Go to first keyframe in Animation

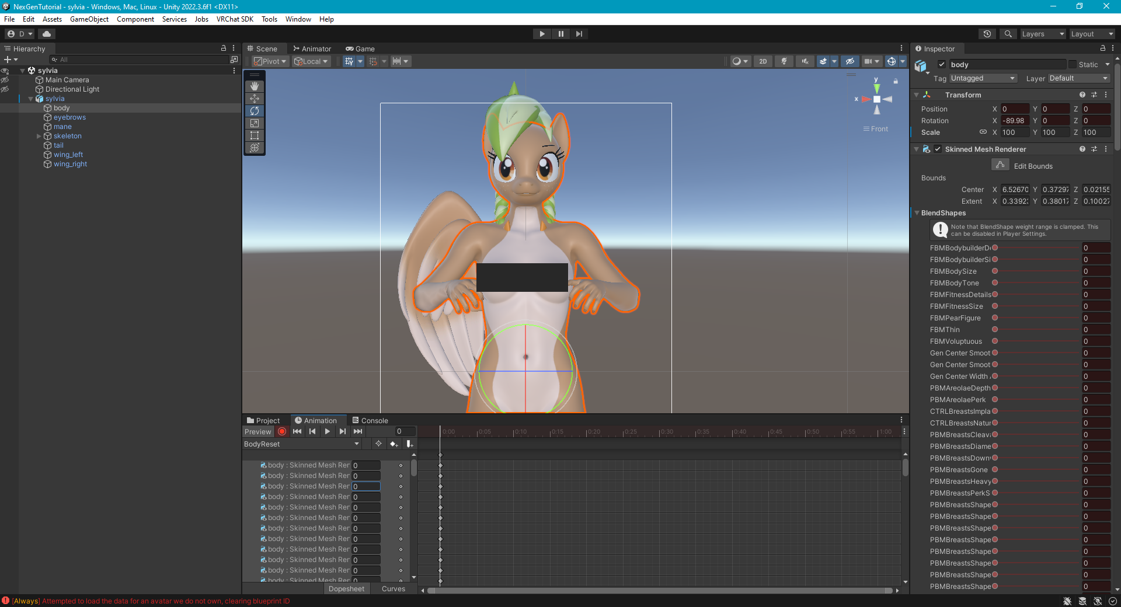(297, 431)
